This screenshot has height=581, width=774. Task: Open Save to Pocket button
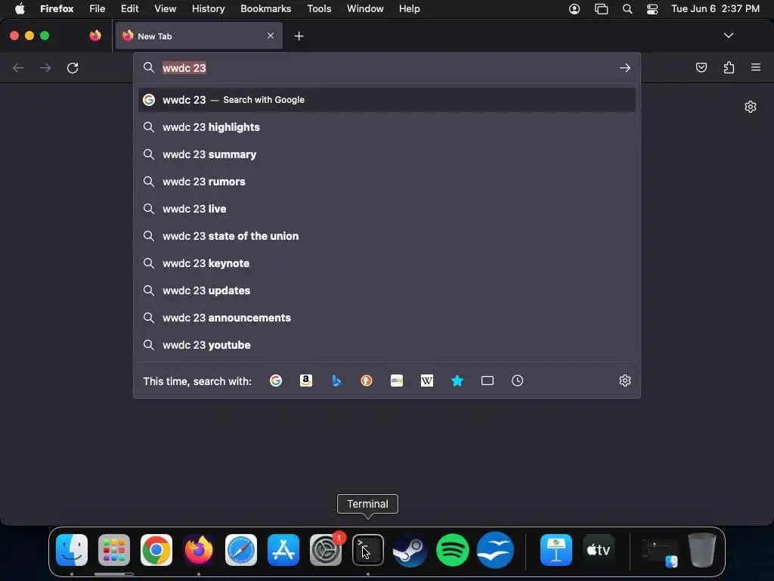(x=701, y=67)
